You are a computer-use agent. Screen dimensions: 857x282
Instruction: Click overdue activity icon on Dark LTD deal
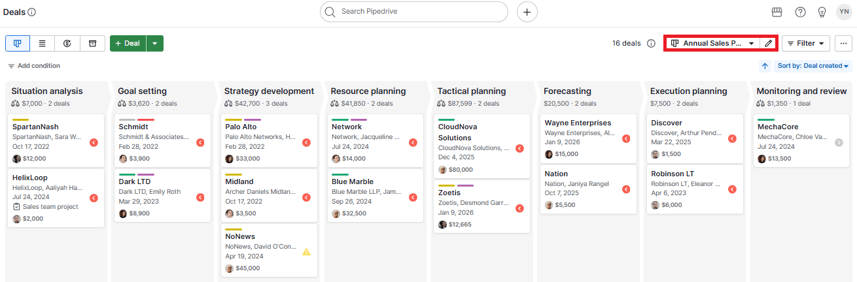tap(200, 198)
